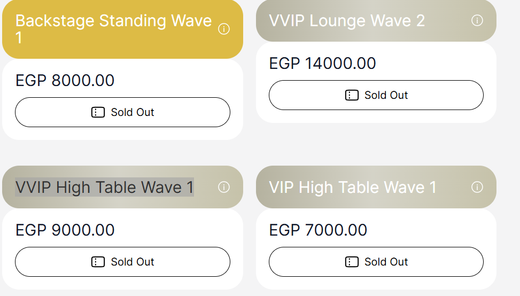Click ticket icon in Backstage Standing Sold Out button
Image resolution: width=520 pixels, height=296 pixels.
98,112
